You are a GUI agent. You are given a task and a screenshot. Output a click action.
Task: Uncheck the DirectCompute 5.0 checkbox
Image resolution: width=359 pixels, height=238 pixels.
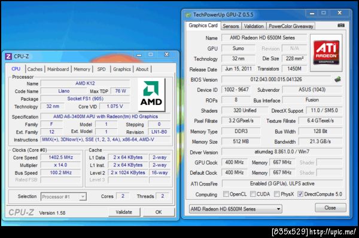pyautogui.click(x=300, y=194)
